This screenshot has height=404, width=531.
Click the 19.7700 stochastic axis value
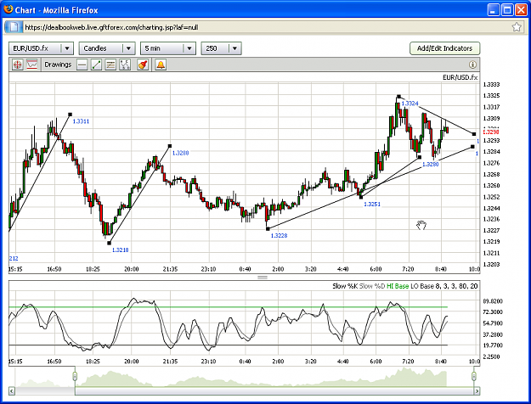(x=493, y=345)
